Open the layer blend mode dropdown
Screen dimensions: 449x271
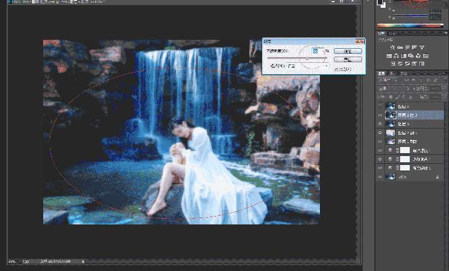pyautogui.click(x=390, y=89)
